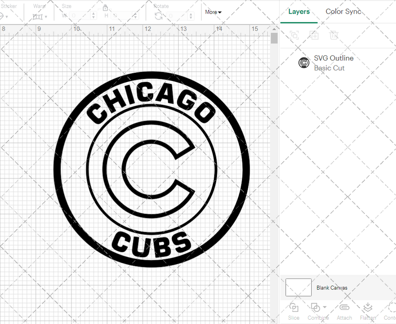Screen dimensions: 396x324
Task: Open the More dropdown
Action: point(213,12)
